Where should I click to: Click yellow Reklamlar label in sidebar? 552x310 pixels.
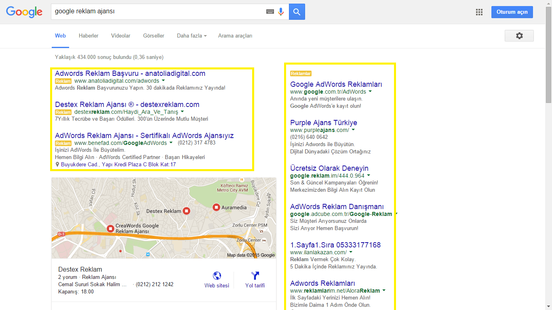301,73
